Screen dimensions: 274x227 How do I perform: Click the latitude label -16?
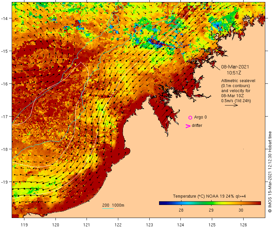[4, 84]
